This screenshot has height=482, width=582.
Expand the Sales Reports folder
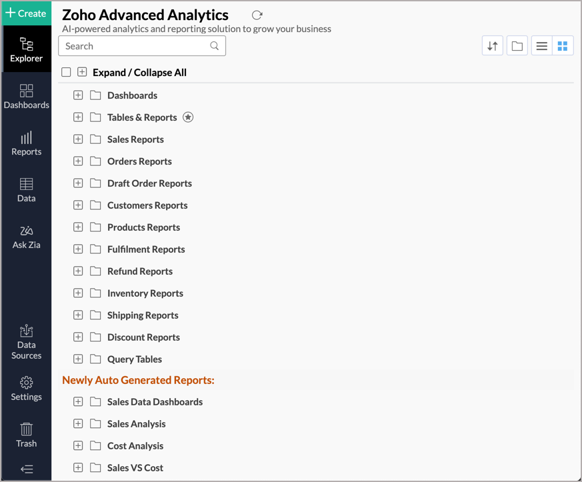point(78,139)
